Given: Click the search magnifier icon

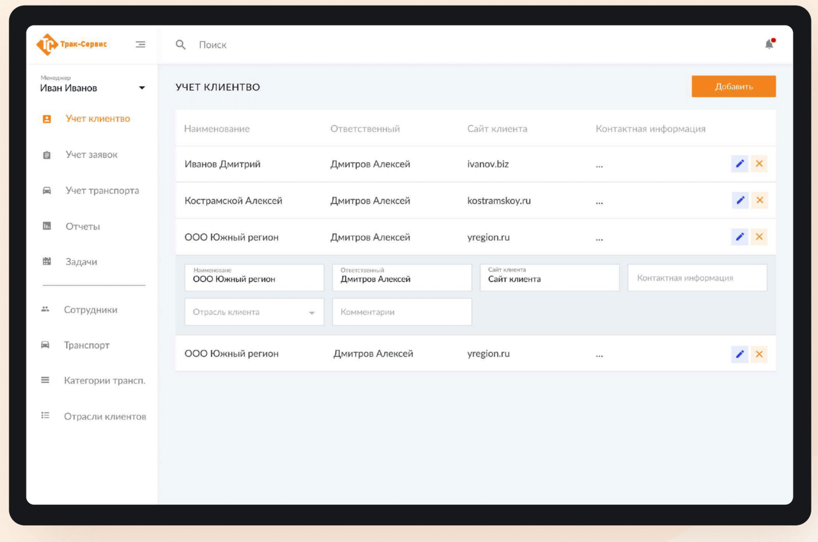Looking at the screenshot, I should 181,45.
